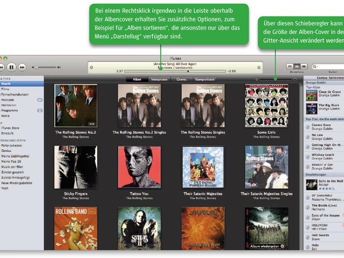The width and height of the screenshot is (344, 258).
Task: Click the preview icon beside Cozmo Bozo
Action: click(x=307, y=127)
